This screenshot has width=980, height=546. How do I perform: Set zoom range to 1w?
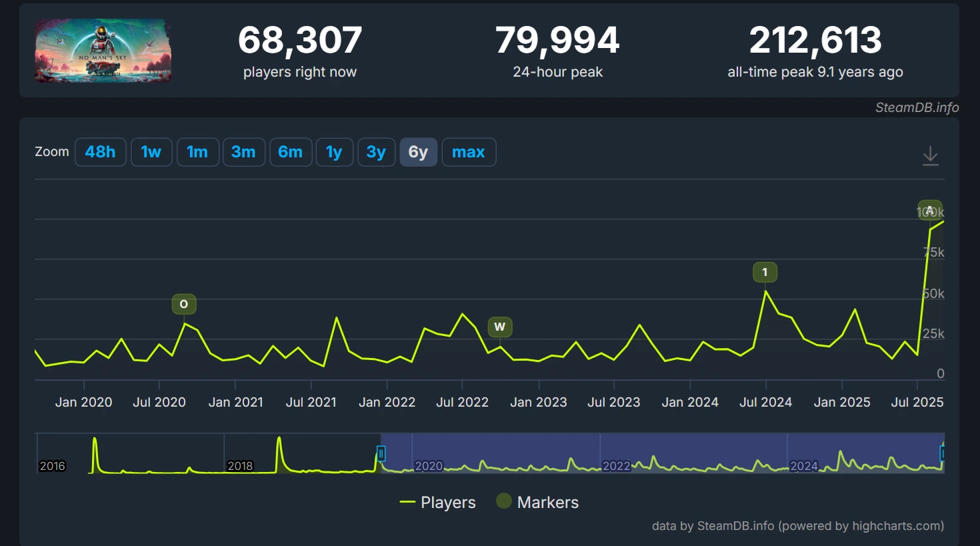click(151, 152)
